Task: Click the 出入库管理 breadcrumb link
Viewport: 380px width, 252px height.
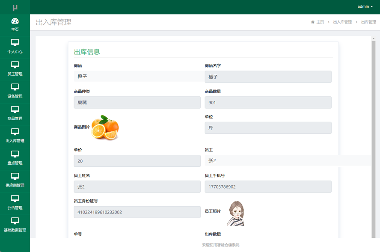Action: point(342,22)
